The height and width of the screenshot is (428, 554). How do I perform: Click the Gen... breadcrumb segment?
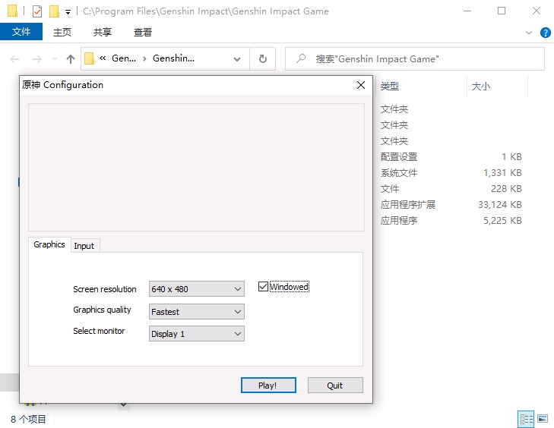pos(124,58)
